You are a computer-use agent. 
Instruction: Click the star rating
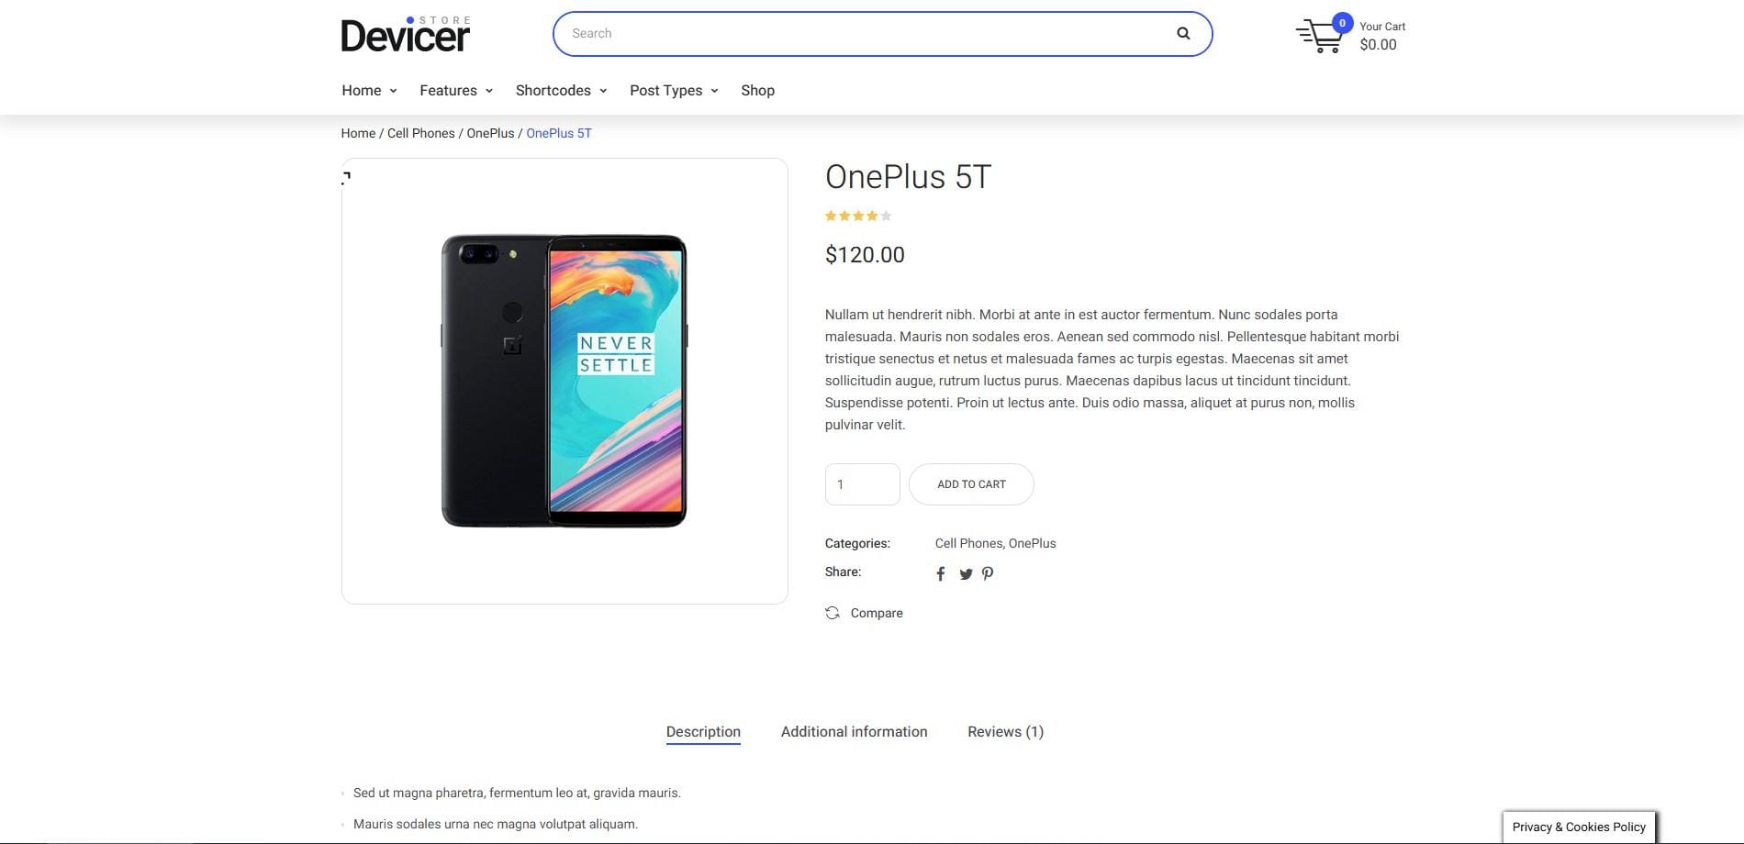pos(858,217)
